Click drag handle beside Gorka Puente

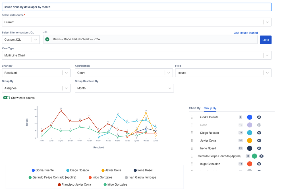click(x=192, y=117)
